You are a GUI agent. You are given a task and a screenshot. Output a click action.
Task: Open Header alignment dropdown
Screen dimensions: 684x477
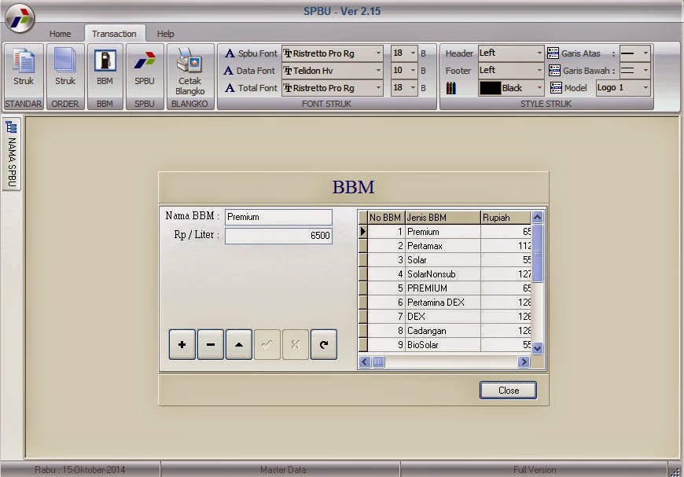click(539, 53)
